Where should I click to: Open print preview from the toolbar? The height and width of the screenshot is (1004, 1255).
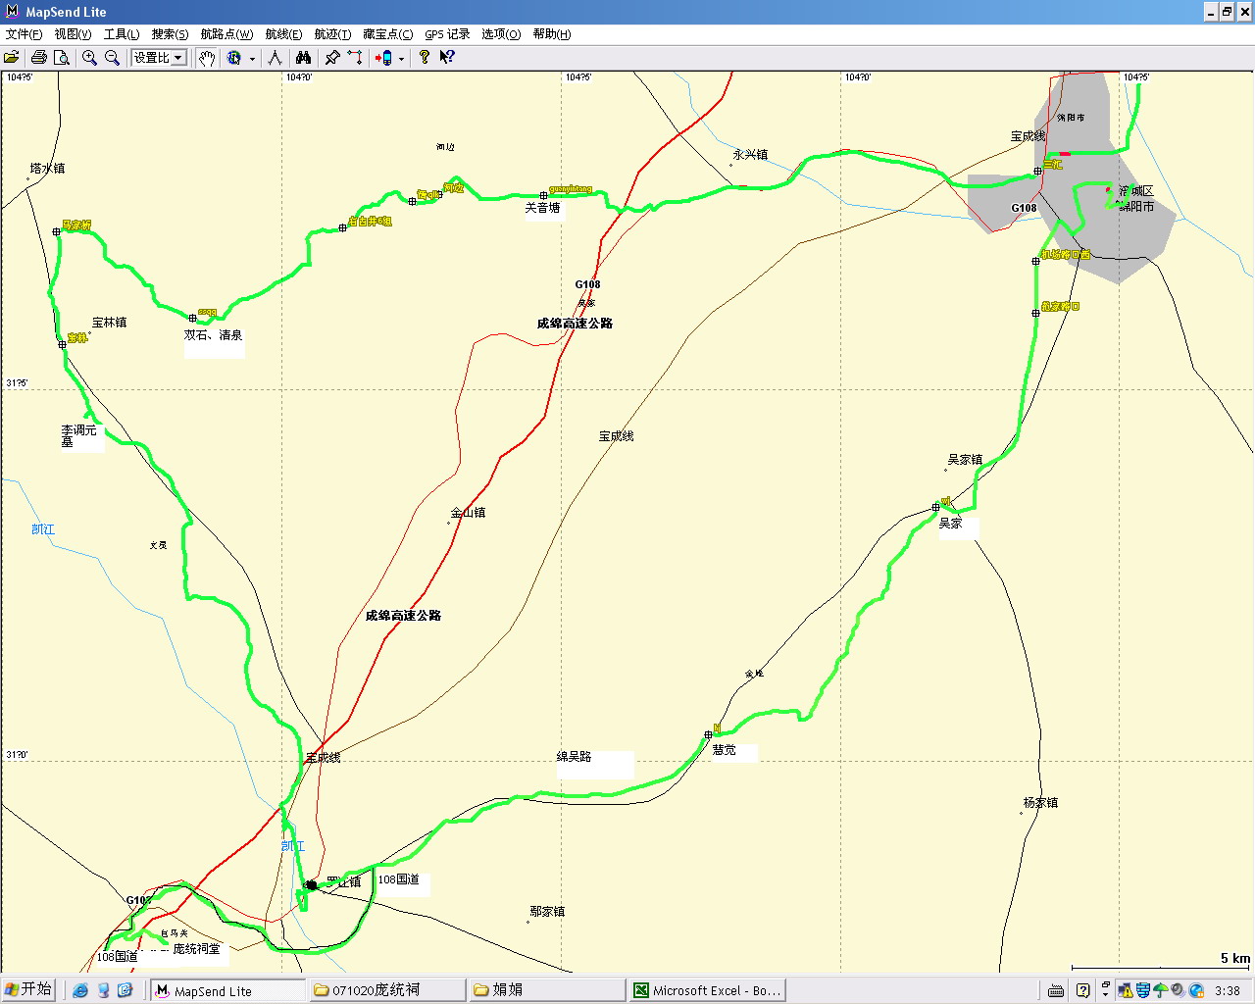coord(61,58)
